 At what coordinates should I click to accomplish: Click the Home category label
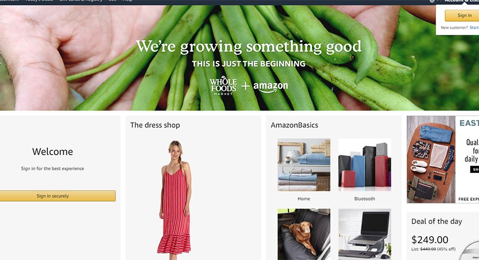tap(304, 199)
